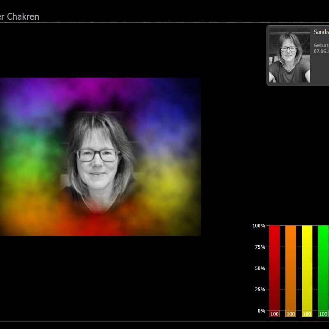
Task: Click the yellow chakra bar in the chart
Action: point(307,267)
